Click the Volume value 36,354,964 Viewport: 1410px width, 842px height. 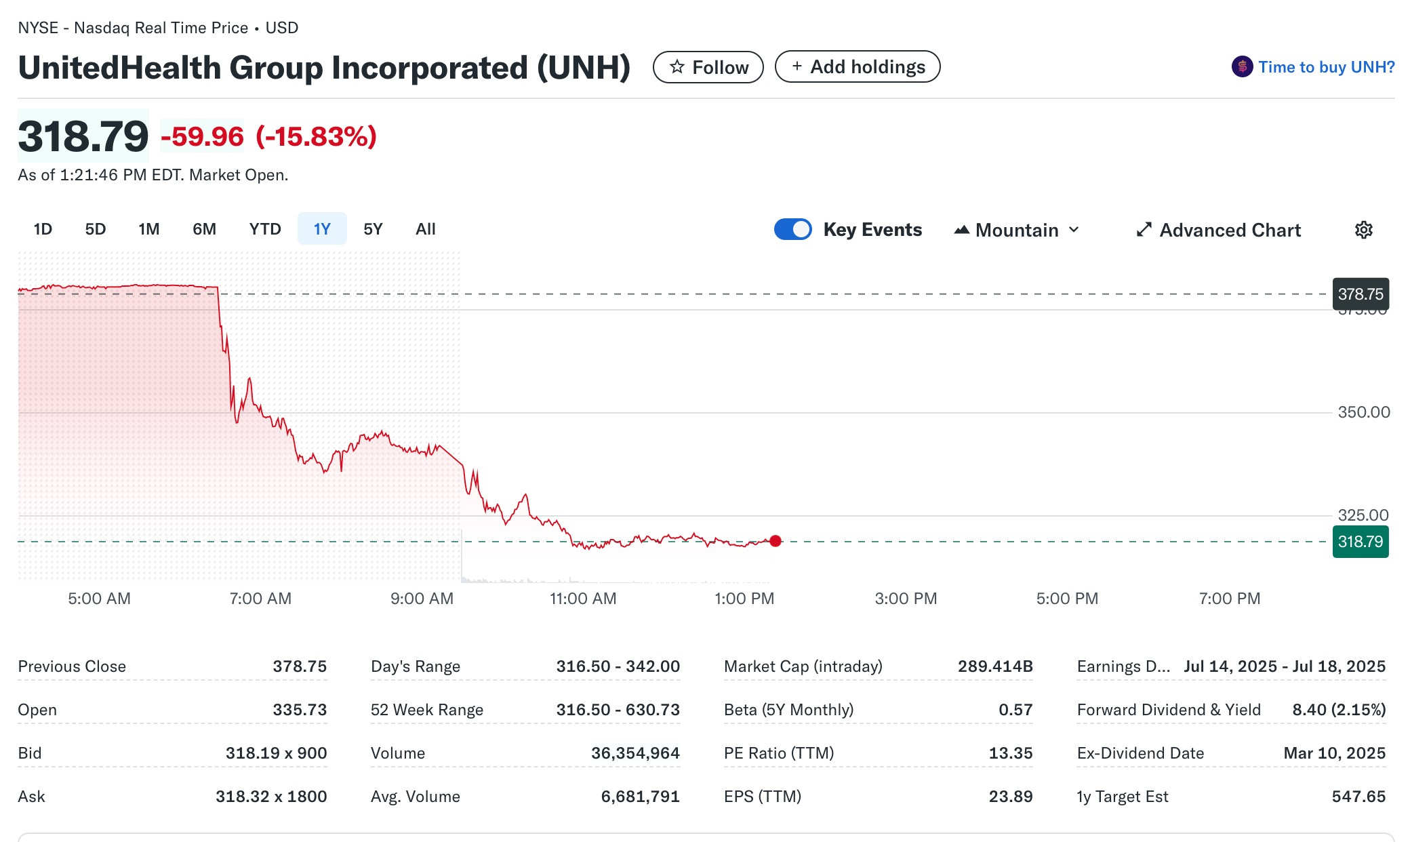(x=635, y=753)
